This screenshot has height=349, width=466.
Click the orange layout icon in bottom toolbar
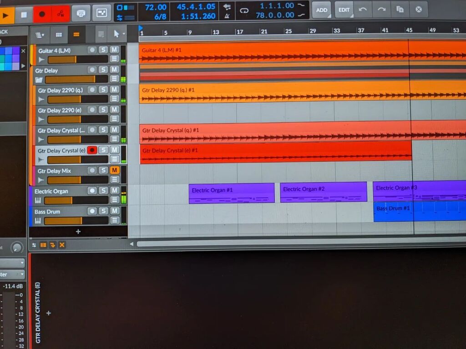tap(43, 245)
